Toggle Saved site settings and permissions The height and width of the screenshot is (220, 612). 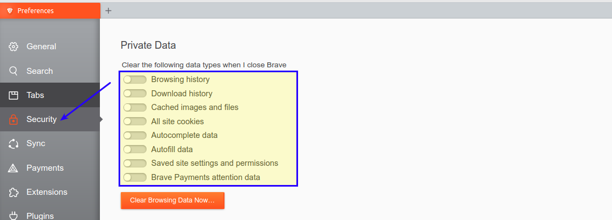(134, 163)
